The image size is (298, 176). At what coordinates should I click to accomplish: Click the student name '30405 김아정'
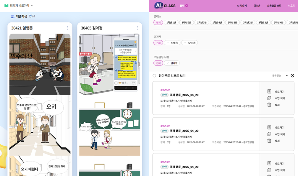[x=92, y=28]
